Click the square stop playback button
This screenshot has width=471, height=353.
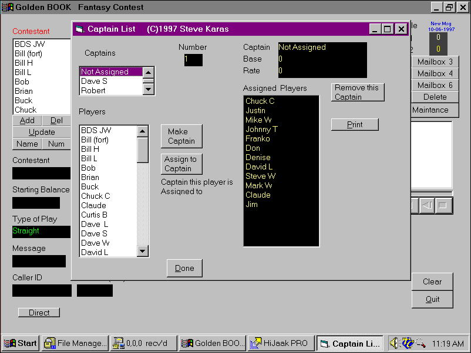point(443,205)
